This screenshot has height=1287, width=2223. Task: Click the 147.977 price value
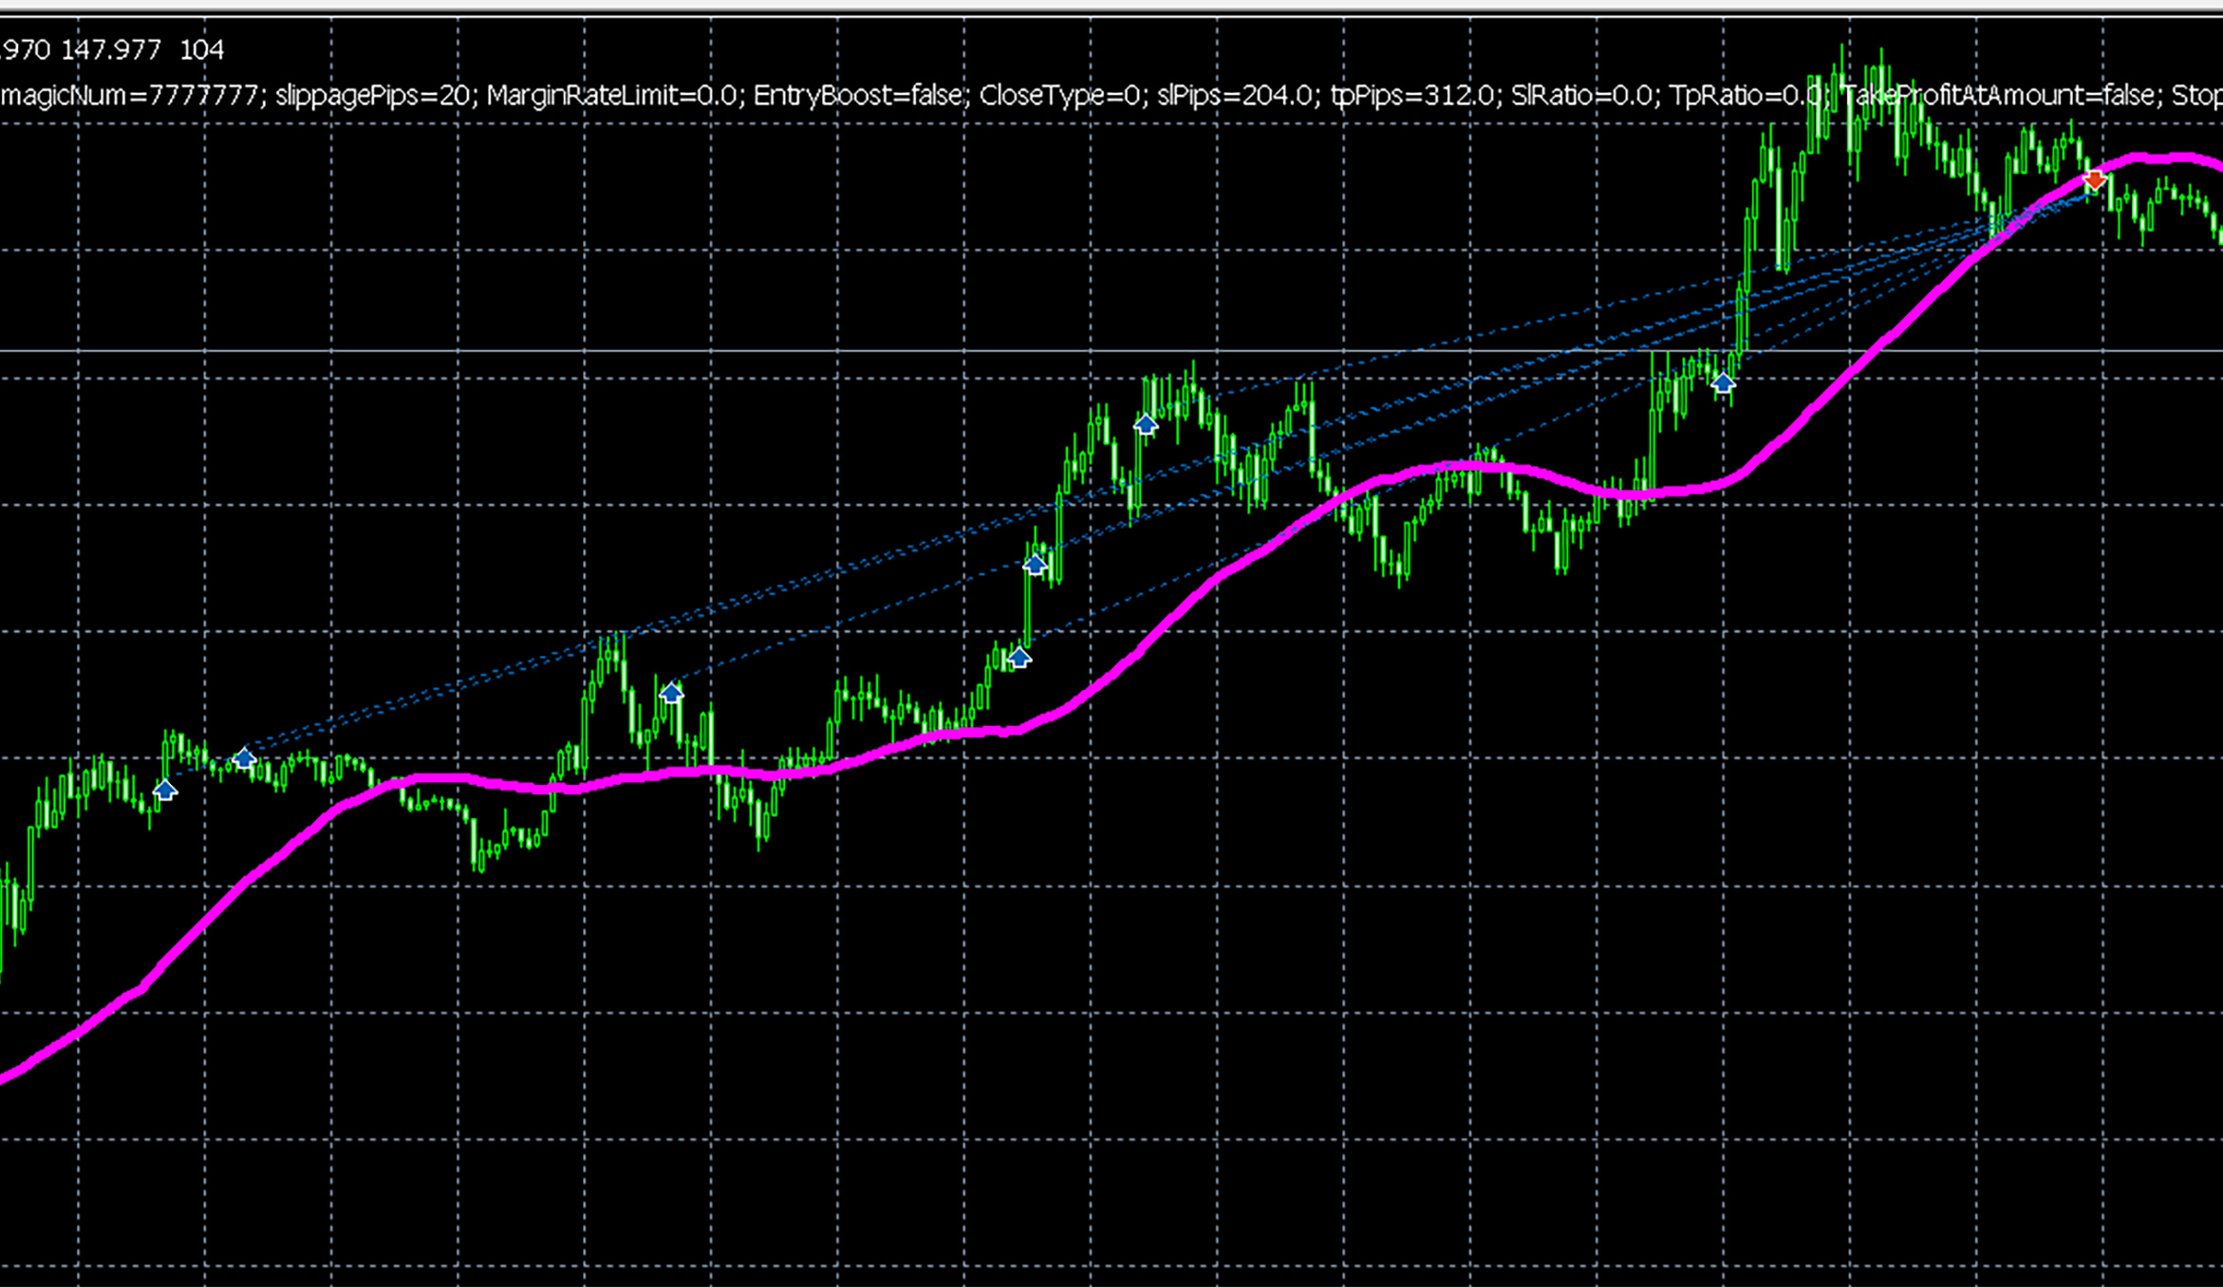(111, 50)
